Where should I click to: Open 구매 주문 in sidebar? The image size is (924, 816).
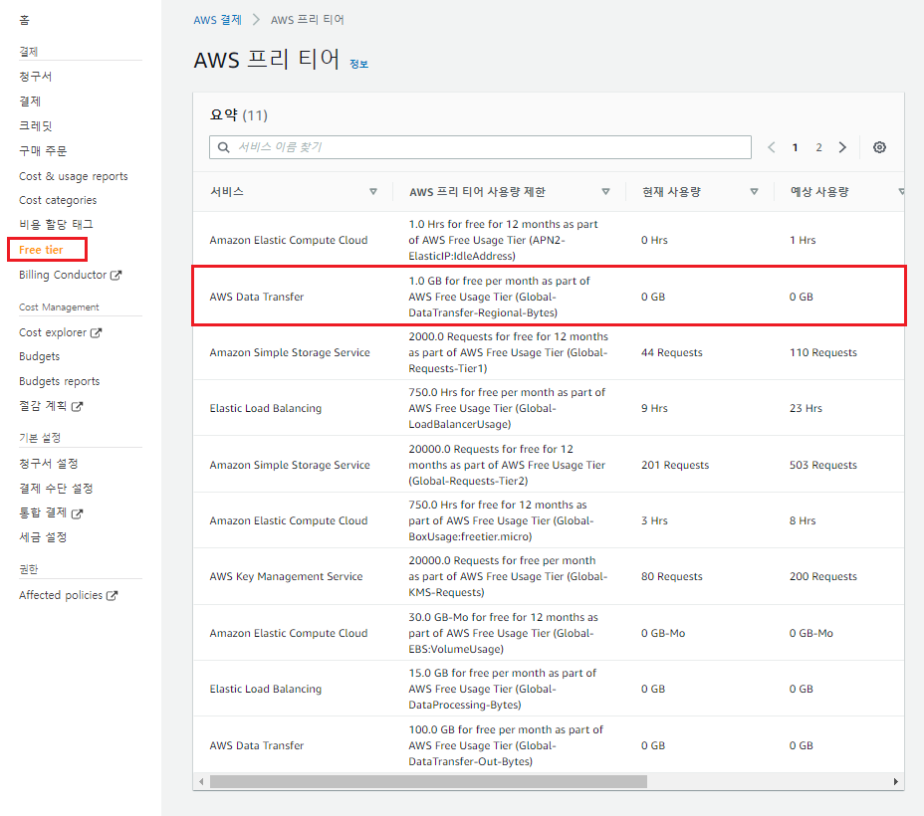tap(43, 150)
